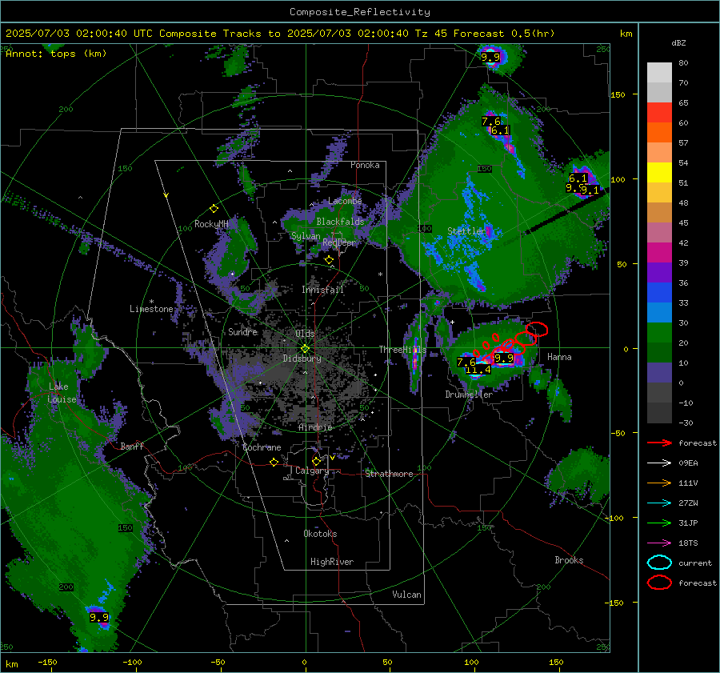Click the yellow diamond marker above RockyMH
Screen dimensions: 720x673
[214, 209]
